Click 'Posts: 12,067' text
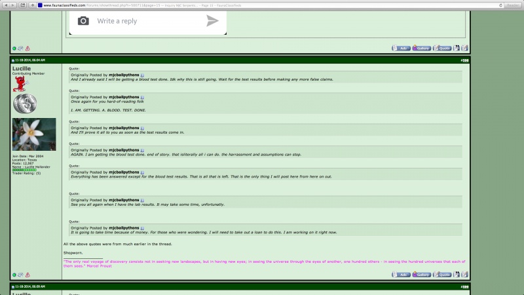 coord(23,163)
